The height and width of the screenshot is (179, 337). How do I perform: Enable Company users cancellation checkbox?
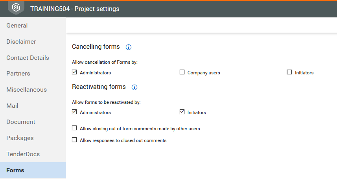[182, 72]
